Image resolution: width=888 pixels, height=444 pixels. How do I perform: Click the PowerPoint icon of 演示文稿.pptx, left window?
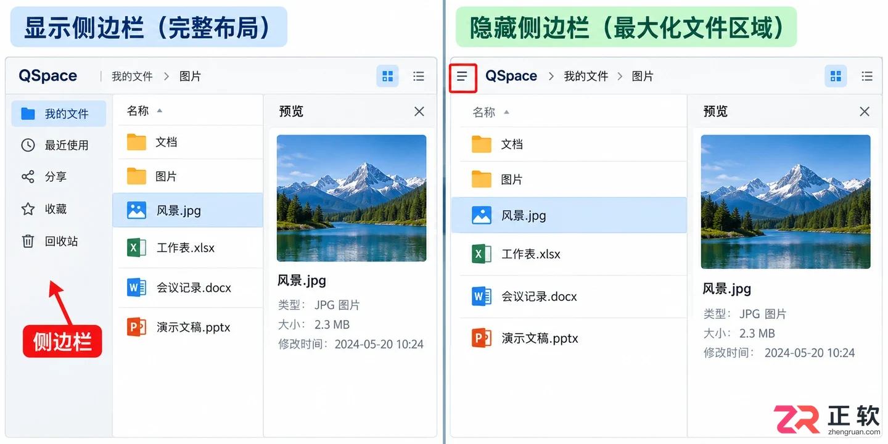tap(136, 327)
